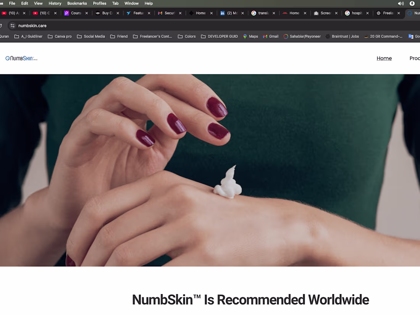Open the Maps bookmark
The image size is (420, 315).
[x=250, y=36]
